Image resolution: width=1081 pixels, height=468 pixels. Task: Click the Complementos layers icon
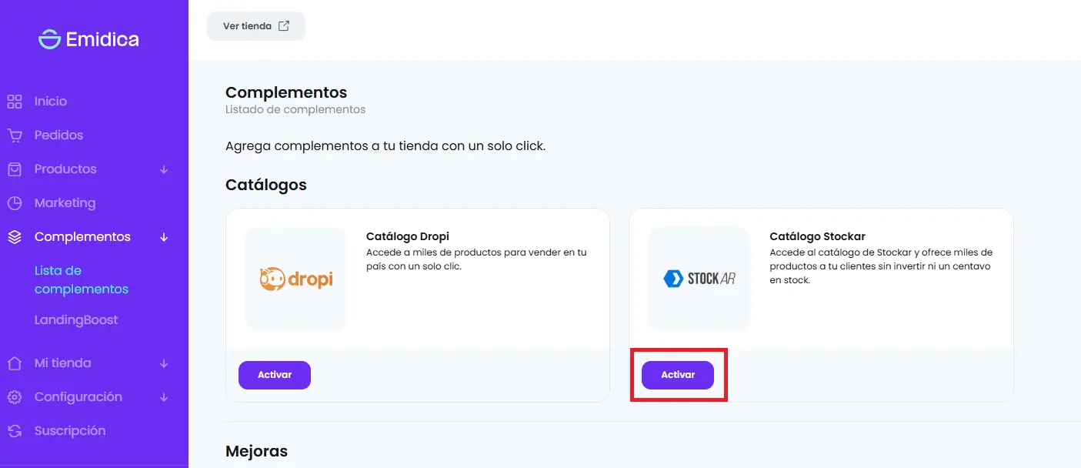click(x=15, y=237)
